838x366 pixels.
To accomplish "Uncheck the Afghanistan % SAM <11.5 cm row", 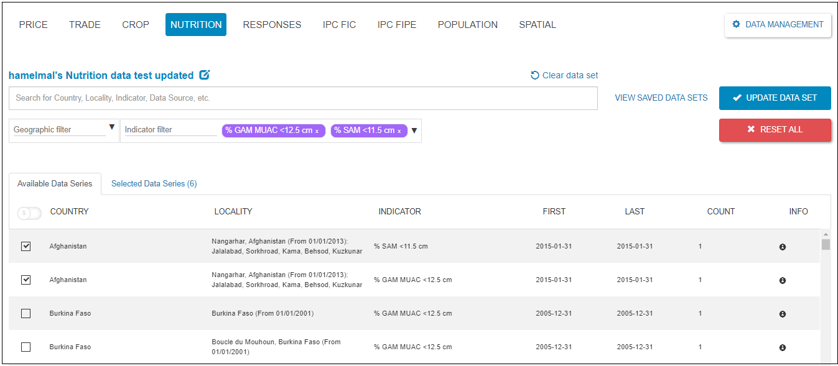I will [26, 246].
